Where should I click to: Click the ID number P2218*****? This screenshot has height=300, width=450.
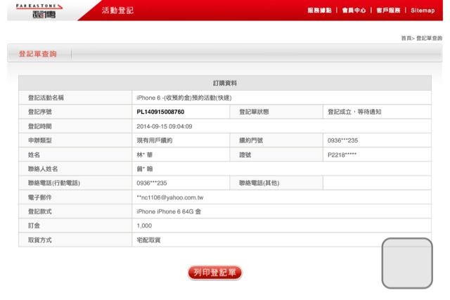342,155
